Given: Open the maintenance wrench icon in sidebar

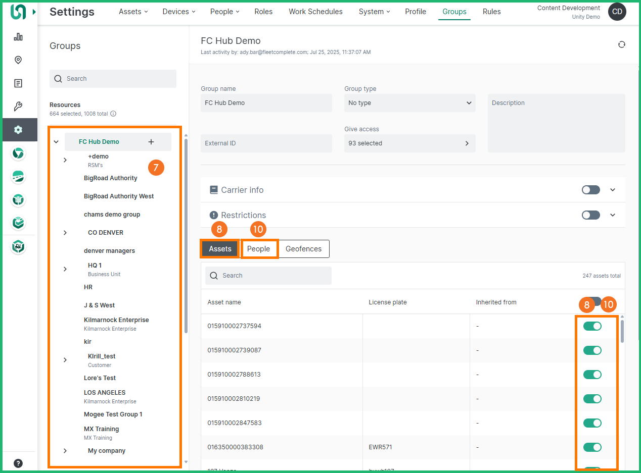Looking at the screenshot, I should coord(18,107).
